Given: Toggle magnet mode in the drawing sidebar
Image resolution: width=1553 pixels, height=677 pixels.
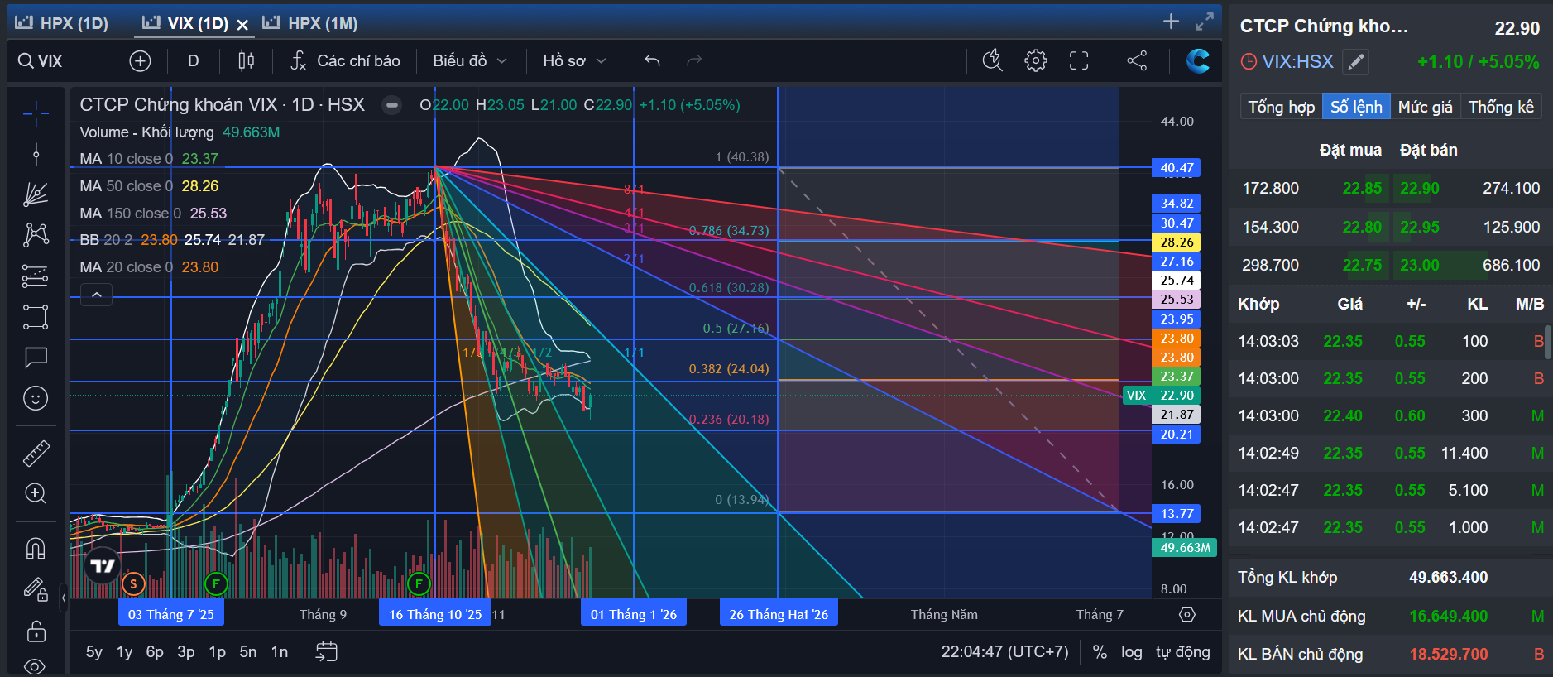Looking at the screenshot, I should tap(36, 548).
